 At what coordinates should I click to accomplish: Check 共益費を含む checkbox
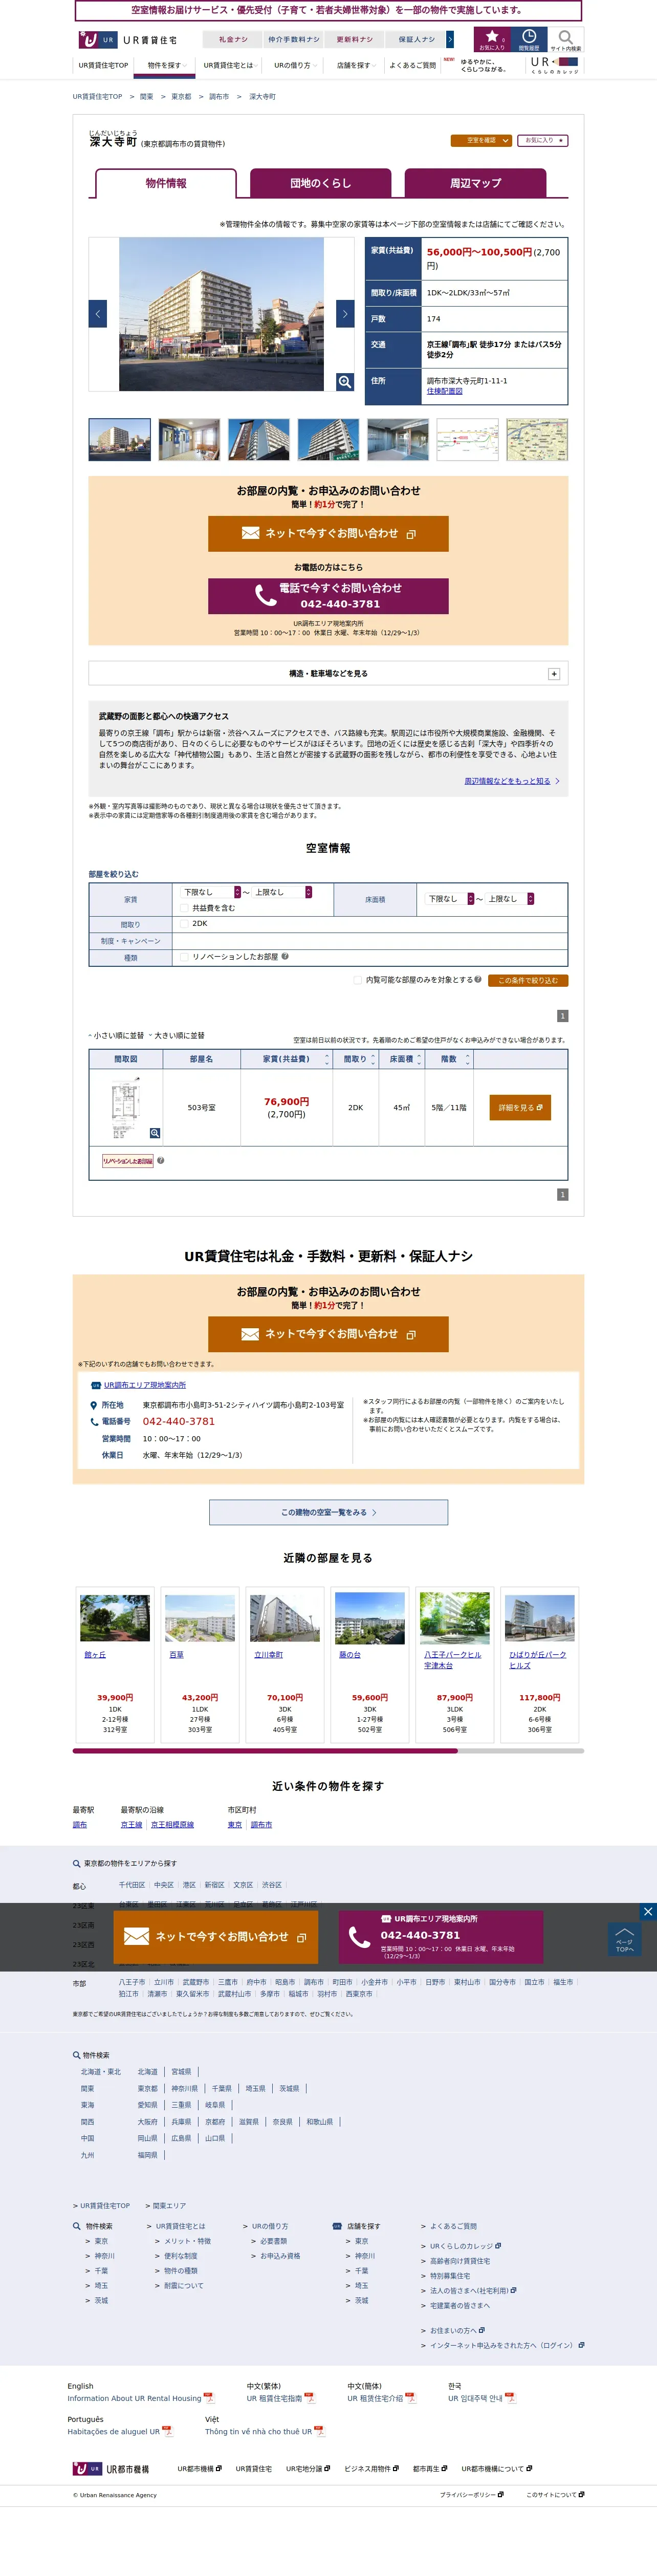[x=184, y=908]
